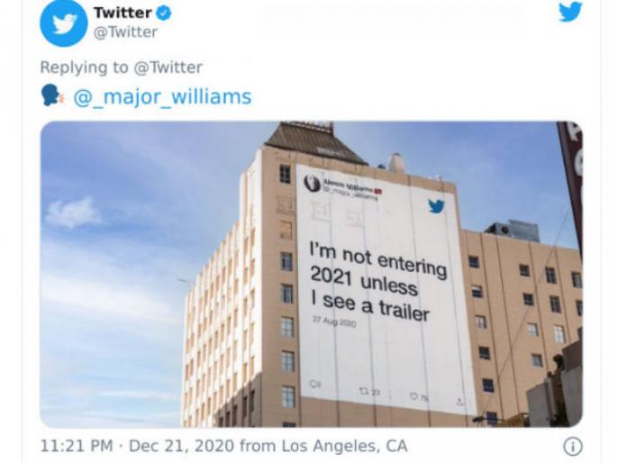Open the @Twitter handle under the name

point(125,32)
